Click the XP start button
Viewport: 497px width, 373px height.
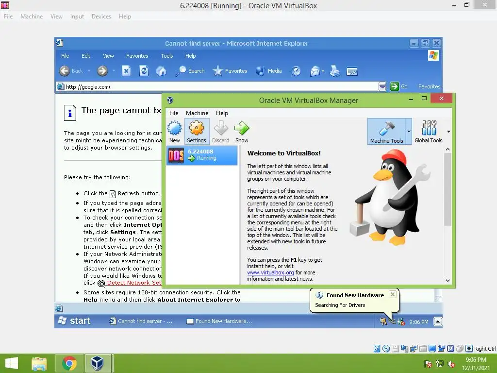tap(75, 321)
